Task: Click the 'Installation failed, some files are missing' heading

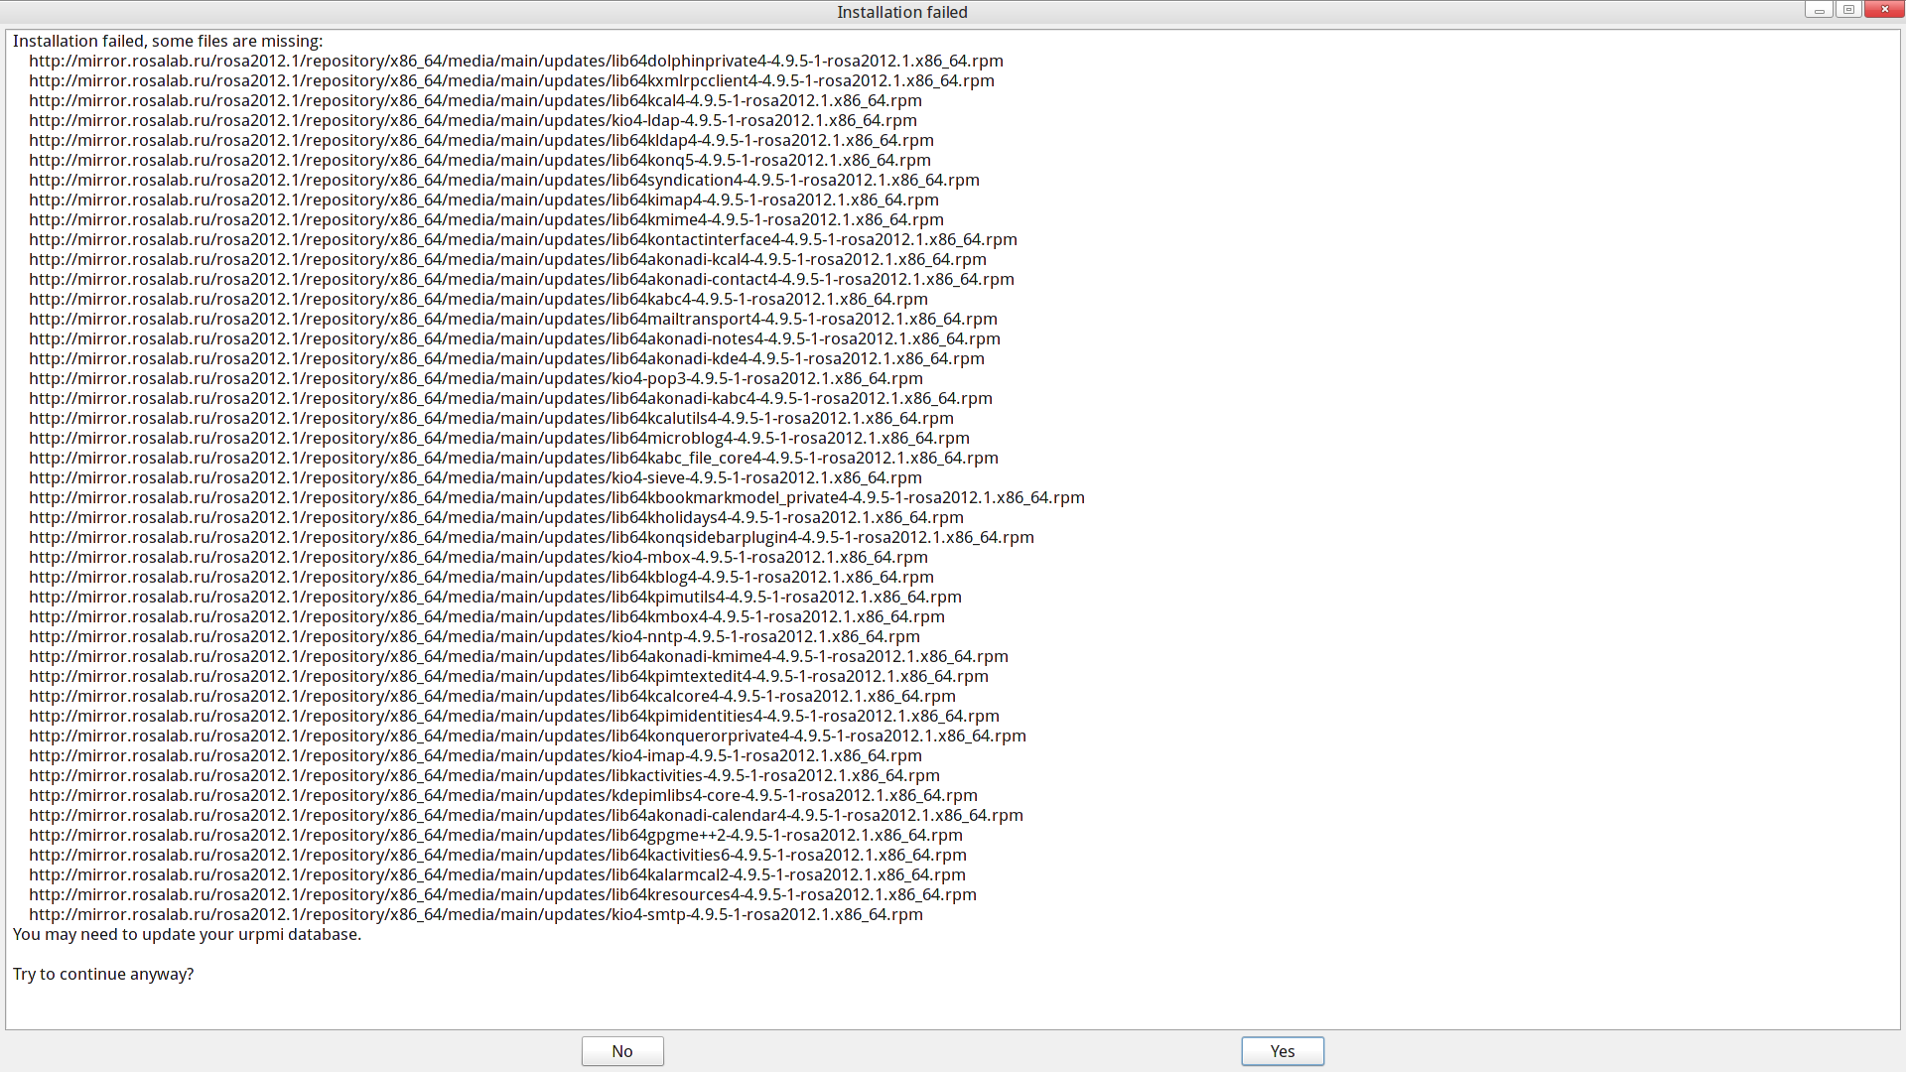Action: pyautogui.click(x=168, y=41)
